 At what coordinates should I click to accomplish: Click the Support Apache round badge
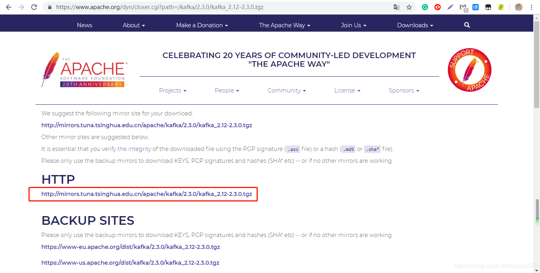coord(469,70)
